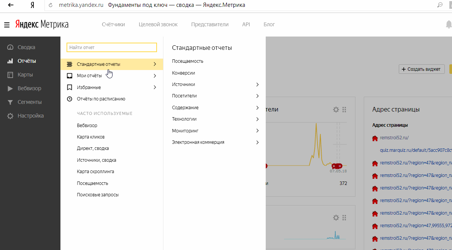The image size is (452, 250).
Task: Open the Блог tab
Action: pos(269,24)
